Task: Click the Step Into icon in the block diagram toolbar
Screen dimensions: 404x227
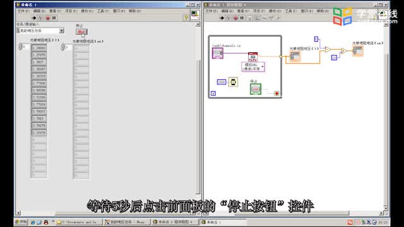Action: pyautogui.click(x=264, y=18)
